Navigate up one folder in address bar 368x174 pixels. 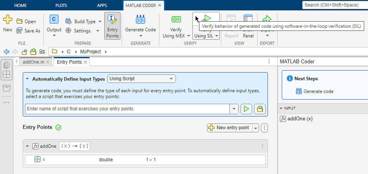pos(24,51)
